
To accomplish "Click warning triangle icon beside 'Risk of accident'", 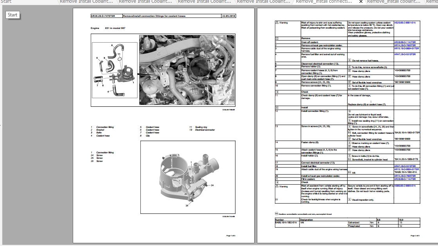I will tap(277, 186).
